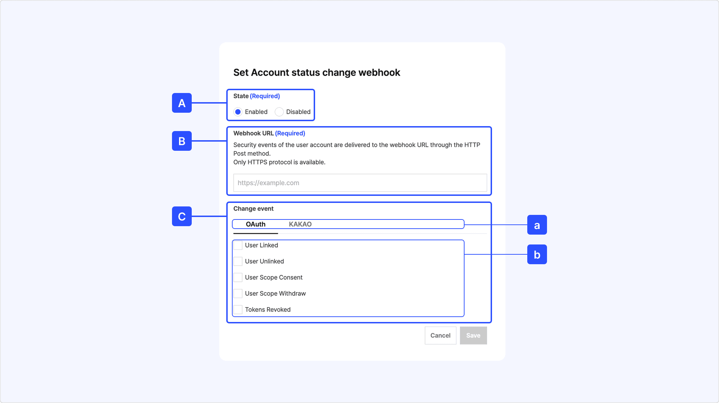Click the dialog title heading
The image size is (719, 403).
(317, 73)
